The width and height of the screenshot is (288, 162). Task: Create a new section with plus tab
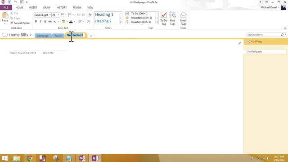91,36
